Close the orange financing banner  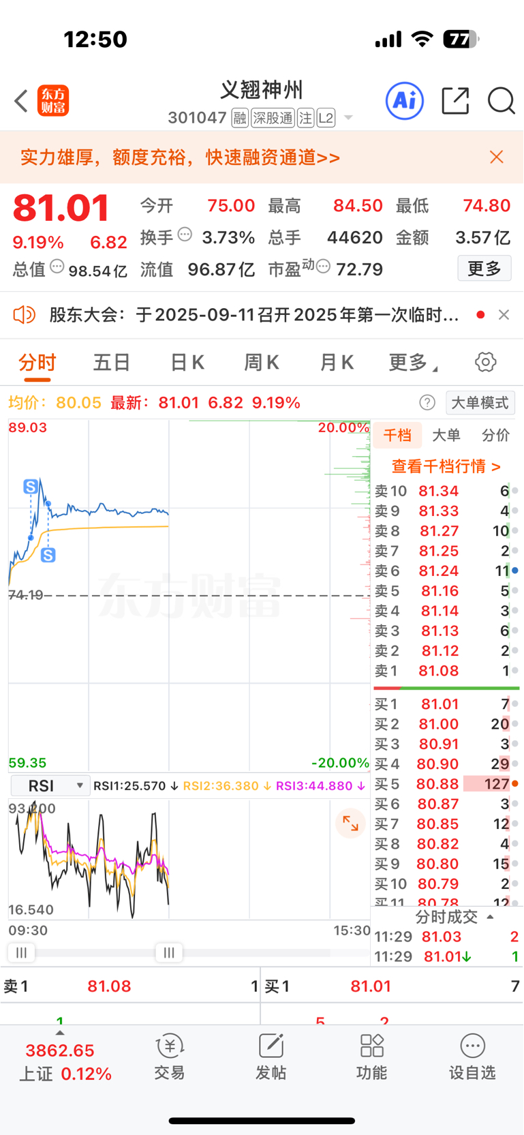(497, 157)
